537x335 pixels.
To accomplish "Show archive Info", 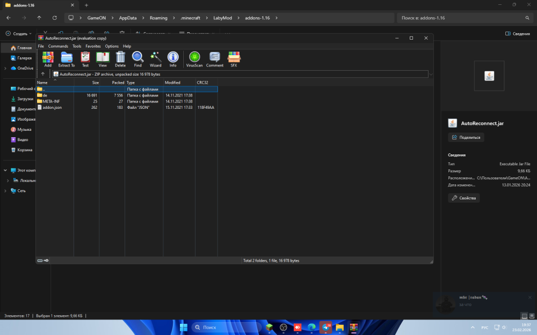I will [x=173, y=59].
